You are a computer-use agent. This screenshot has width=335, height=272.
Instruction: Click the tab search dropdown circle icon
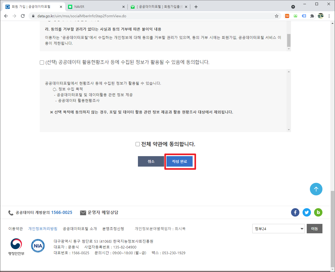click(x=293, y=7)
